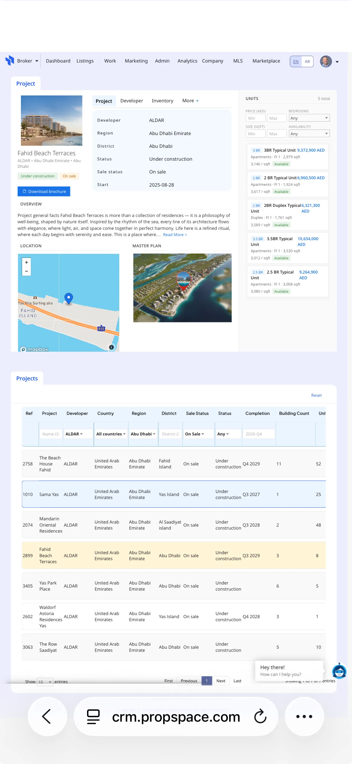Viewport: 352px width, 764px height.
Task: Click the price Min input field
Action: (255, 118)
